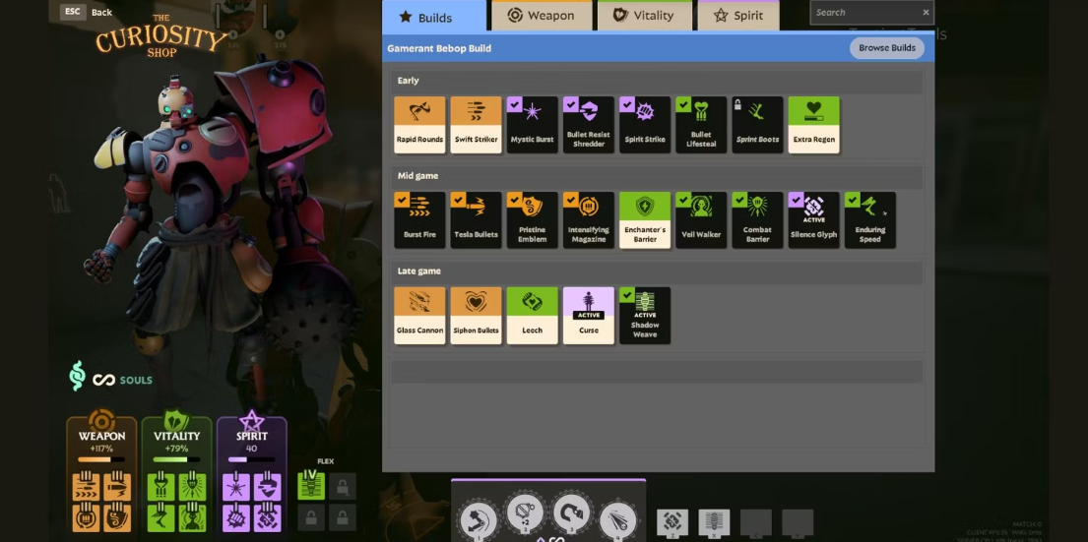Clear the search box with X
Image resolution: width=1088 pixels, height=542 pixels.
926,13
